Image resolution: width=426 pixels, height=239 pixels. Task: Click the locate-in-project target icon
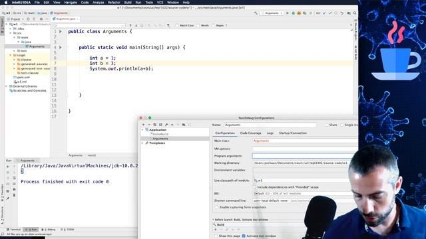pos(28,19)
